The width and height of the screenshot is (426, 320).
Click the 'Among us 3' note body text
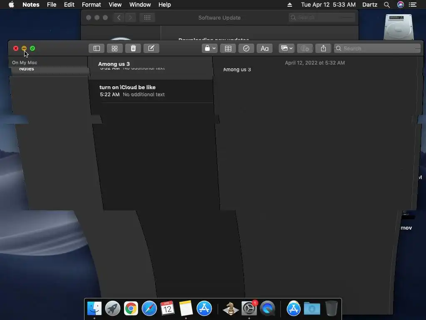(237, 70)
